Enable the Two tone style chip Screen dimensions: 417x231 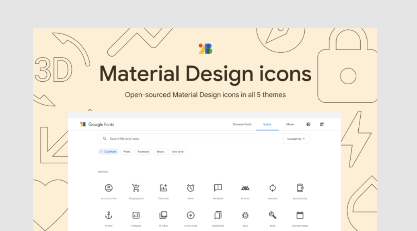click(177, 152)
